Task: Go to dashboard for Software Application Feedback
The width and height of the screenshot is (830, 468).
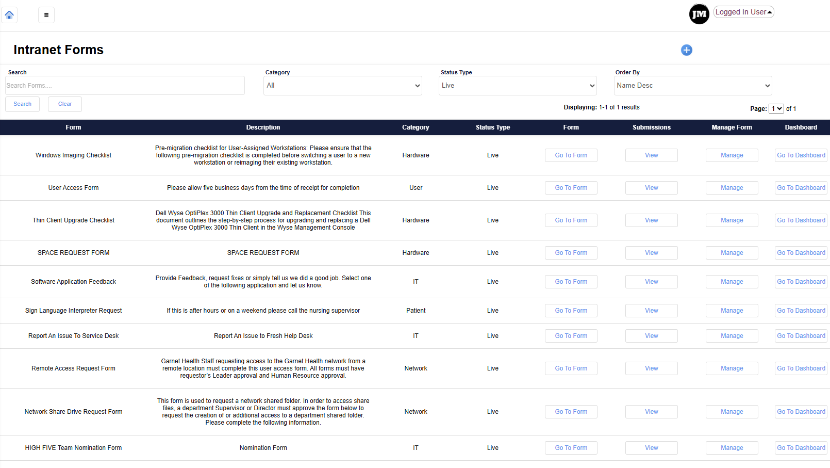Action: pyautogui.click(x=801, y=282)
